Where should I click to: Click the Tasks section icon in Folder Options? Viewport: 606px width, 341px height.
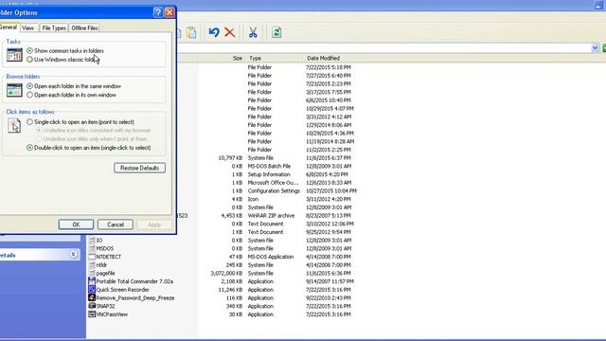pyautogui.click(x=14, y=55)
